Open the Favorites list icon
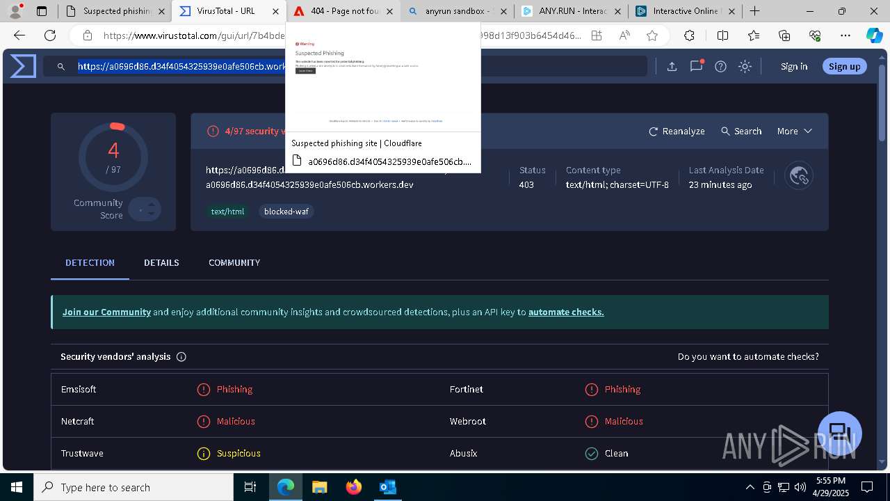This screenshot has width=890, height=501. coord(754,35)
